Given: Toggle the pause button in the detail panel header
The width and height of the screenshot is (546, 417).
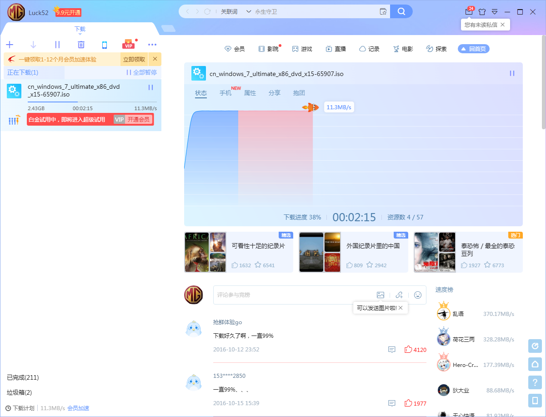Looking at the screenshot, I should (512, 73).
